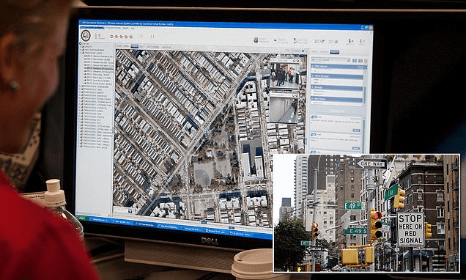
Task: Click the green Start button on taskbar
Action: click(82, 218)
